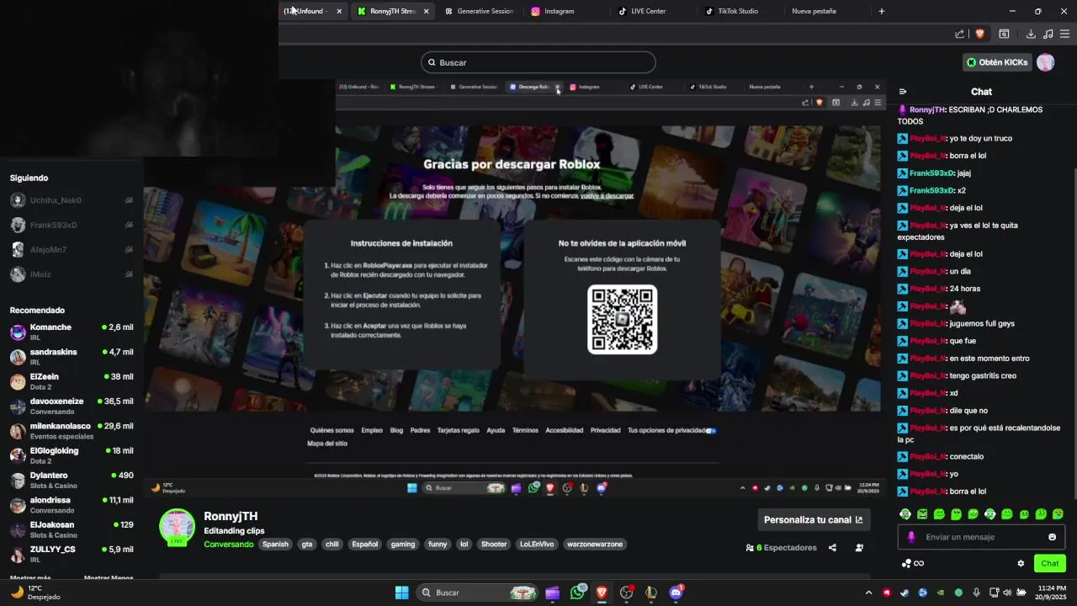Open the user profile avatar on Kick

pos(1046,62)
